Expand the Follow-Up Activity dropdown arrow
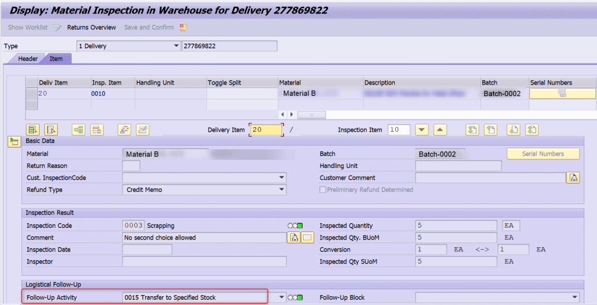 coord(282,297)
